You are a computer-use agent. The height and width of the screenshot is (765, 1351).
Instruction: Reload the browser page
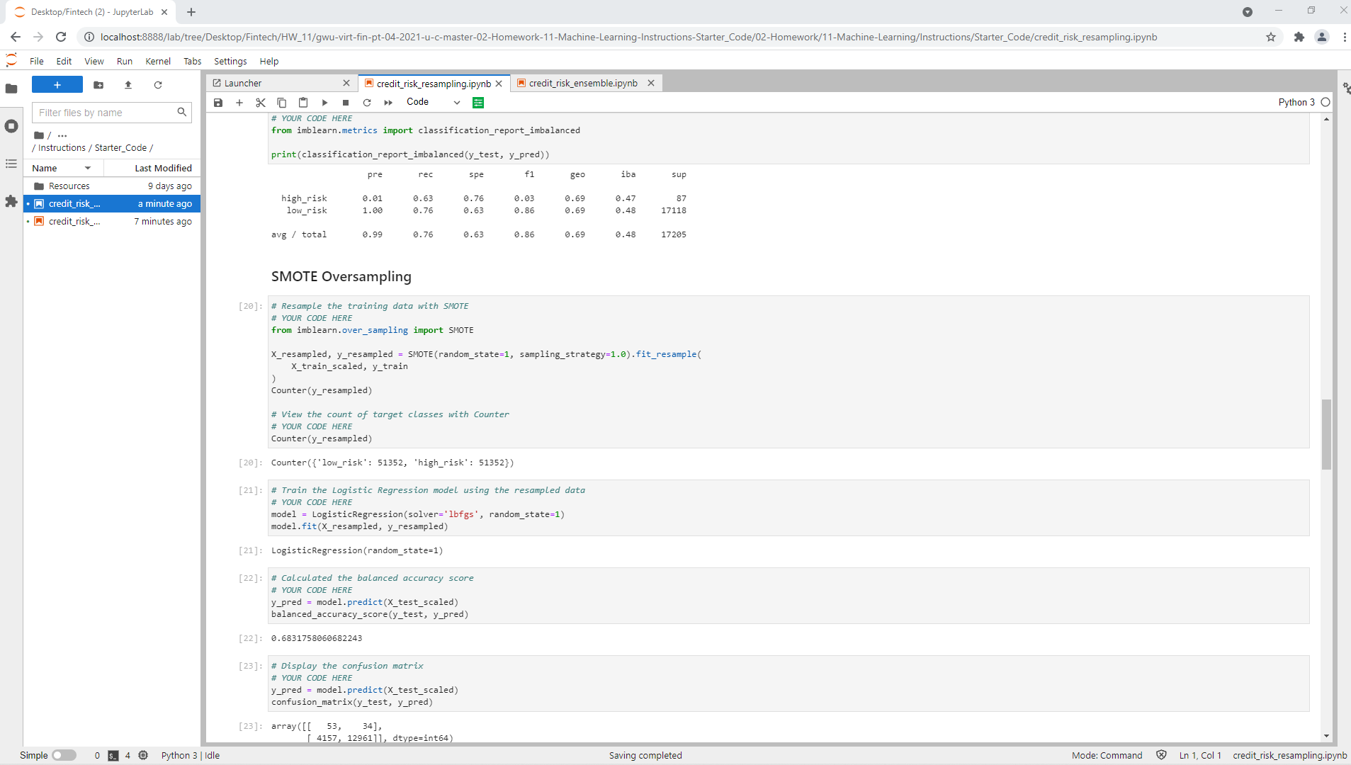pos(61,37)
